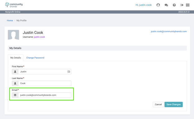
Task: Click the Community Brands logo
Action: click(14, 5)
